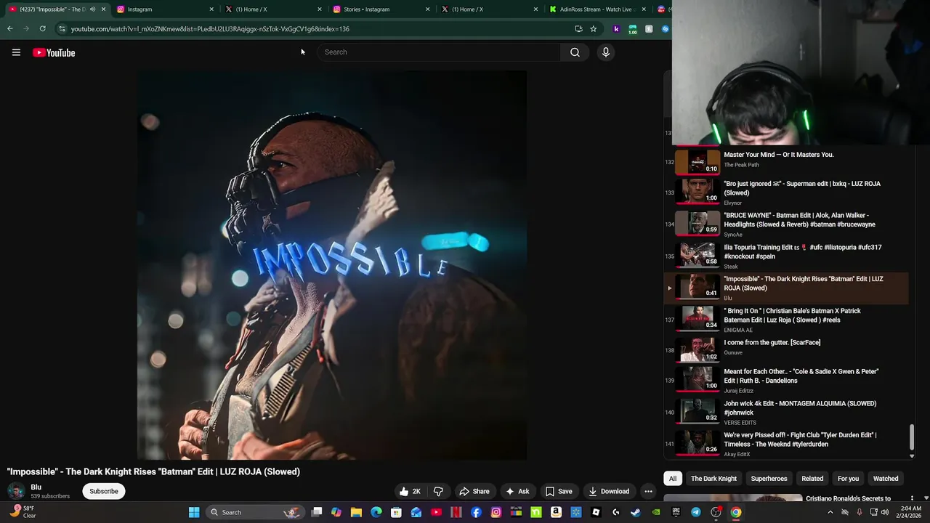930x523 pixels.
Task: Open the Windows Start menu
Action: pos(194,512)
